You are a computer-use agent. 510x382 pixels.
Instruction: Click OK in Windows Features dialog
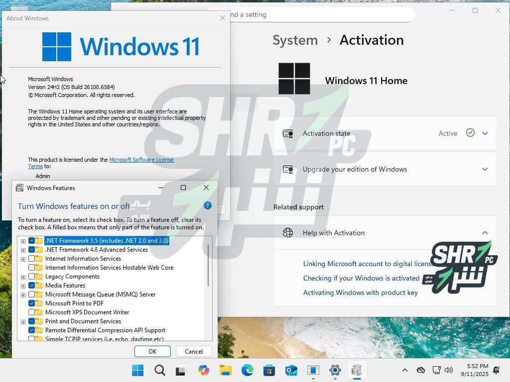pyautogui.click(x=152, y=351)
